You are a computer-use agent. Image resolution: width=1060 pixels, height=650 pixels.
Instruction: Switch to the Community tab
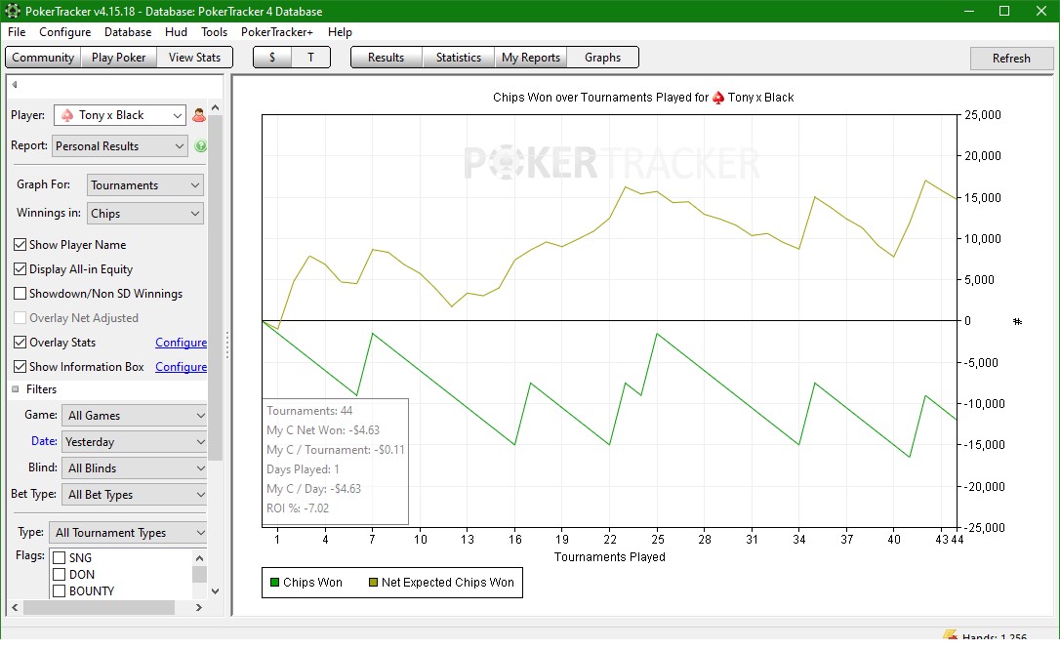coord(43,58)
